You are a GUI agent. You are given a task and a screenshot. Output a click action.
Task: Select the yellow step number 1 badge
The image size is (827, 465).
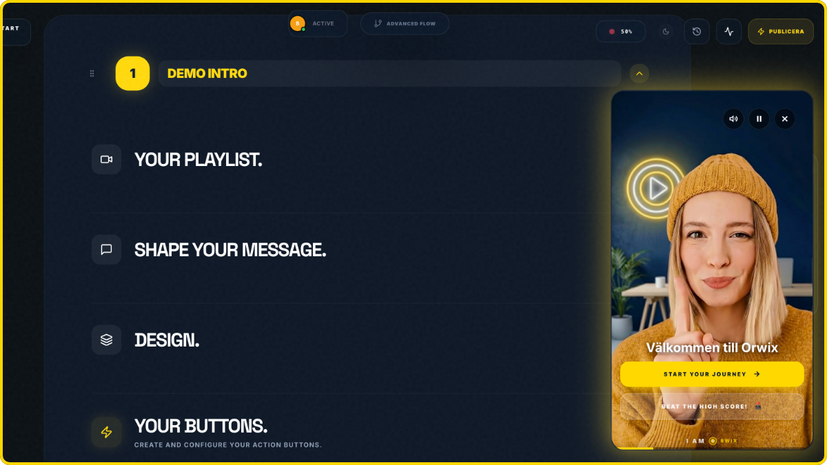132,73
